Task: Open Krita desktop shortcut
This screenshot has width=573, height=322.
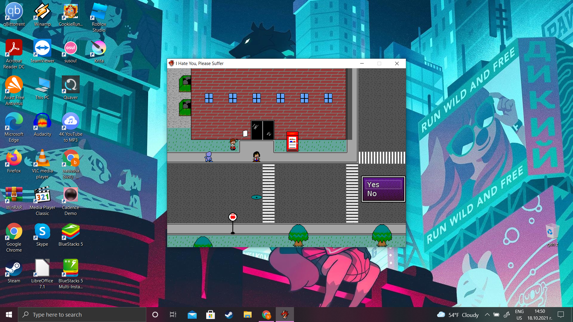Action: pyautogui.click(x=99, y=51)
